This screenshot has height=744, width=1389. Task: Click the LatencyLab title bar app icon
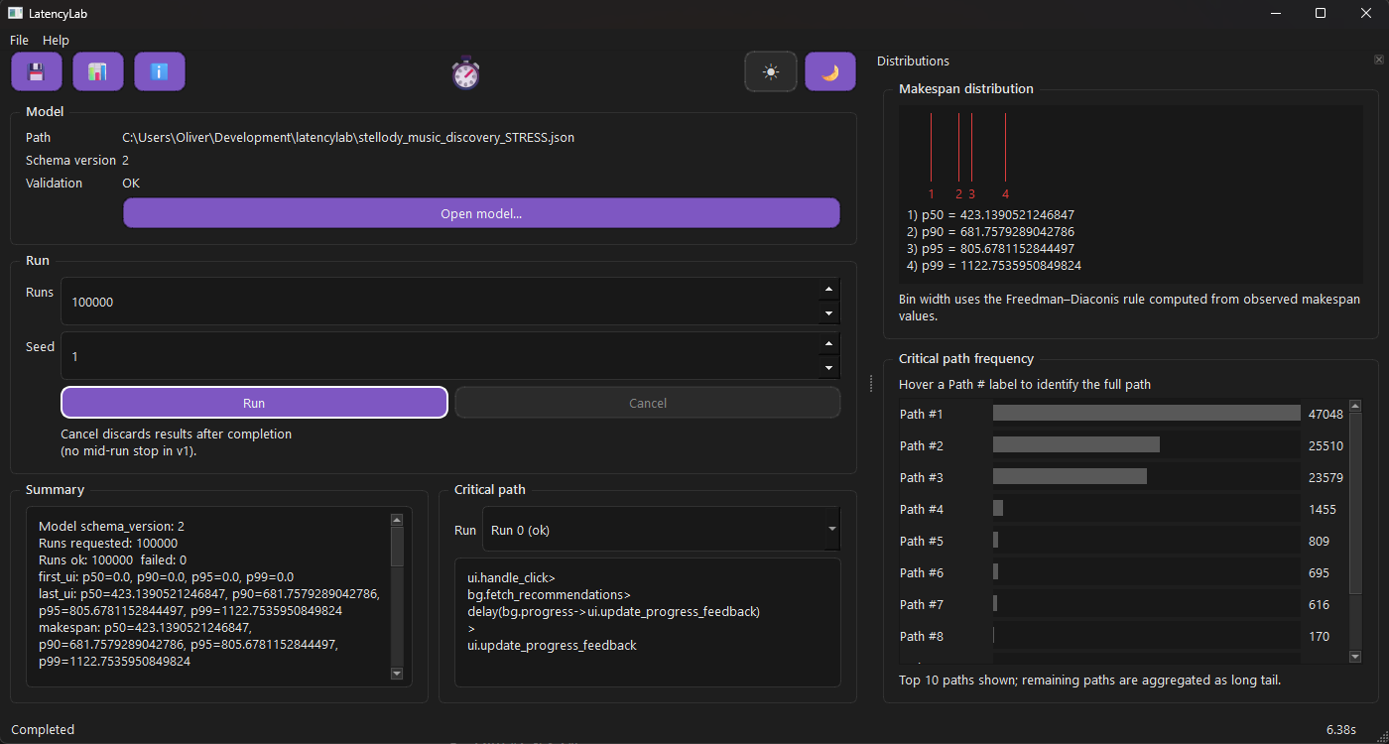click(16, 13)
